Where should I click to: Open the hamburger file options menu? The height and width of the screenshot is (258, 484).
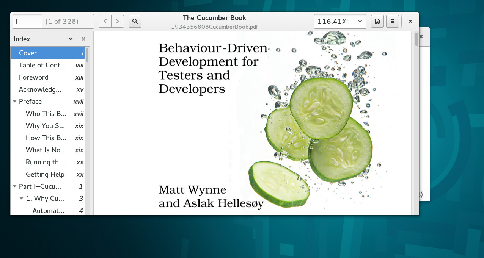(x=393, y=21)
